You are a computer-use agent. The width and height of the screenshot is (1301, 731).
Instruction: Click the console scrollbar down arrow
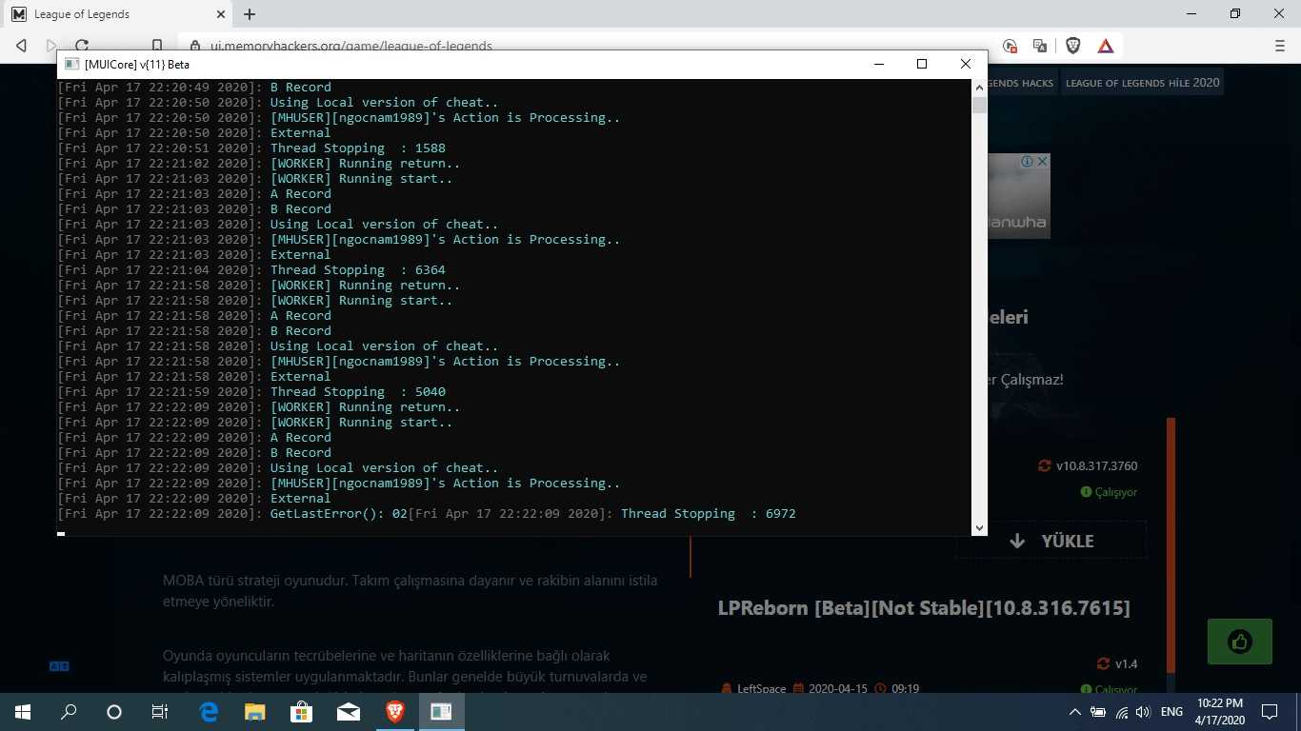point(979,528)
